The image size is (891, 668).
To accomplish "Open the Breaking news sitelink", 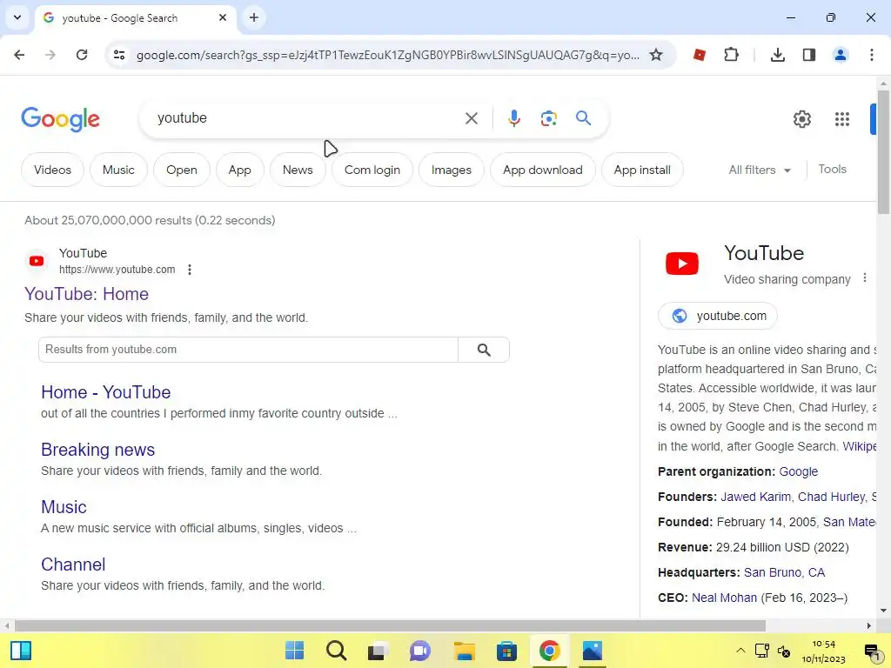I will pyautogui.click(x=97, y=450).
